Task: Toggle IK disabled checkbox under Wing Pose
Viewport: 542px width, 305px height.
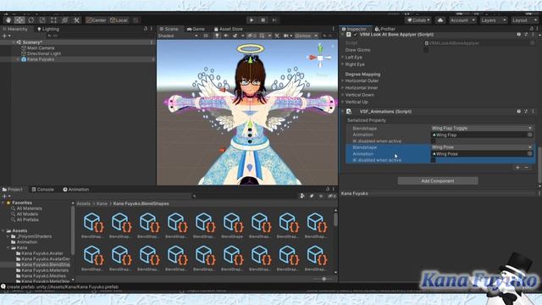Action: point(434,160)
